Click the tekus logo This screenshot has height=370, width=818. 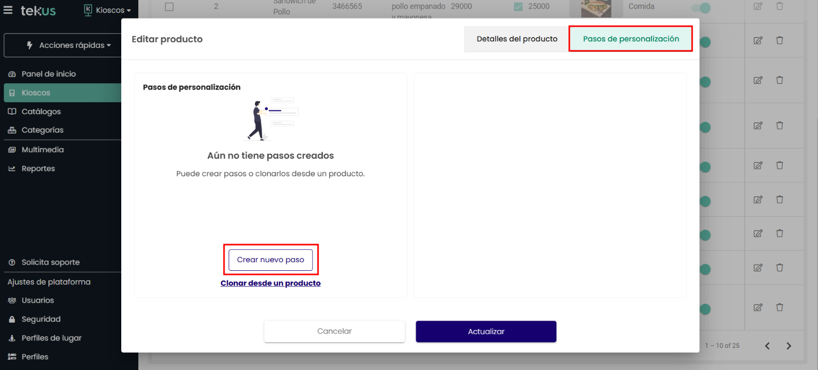(38, 10)
